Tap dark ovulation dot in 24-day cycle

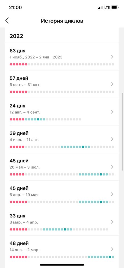[38, 119]
